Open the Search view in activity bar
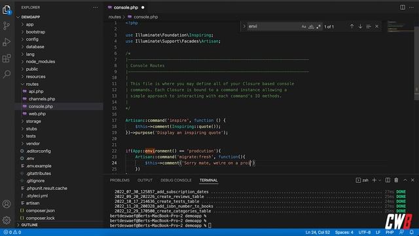This screenshot has height=236, width=419. (7, 74)
